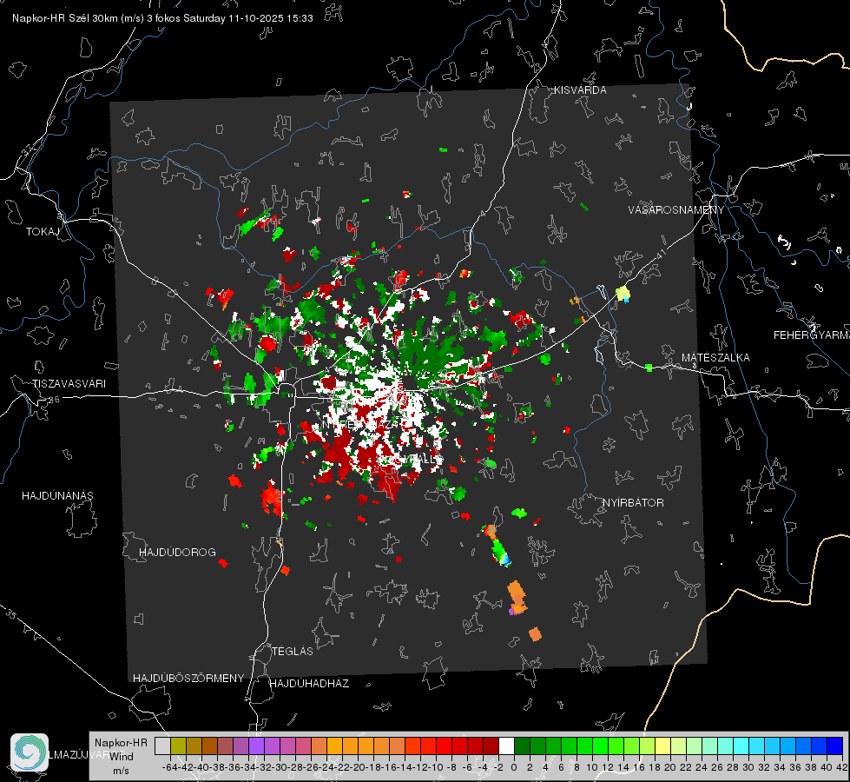Click the yellow radar echo on road 41
Image resolution: width=850 pixels, height=782 pixels.
pyautogui.click(x=623, y=295)
